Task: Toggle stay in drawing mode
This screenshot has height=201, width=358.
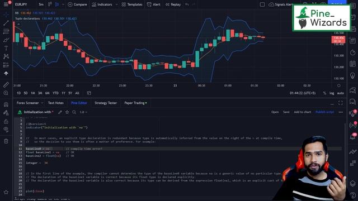Action: click(6, 113)
